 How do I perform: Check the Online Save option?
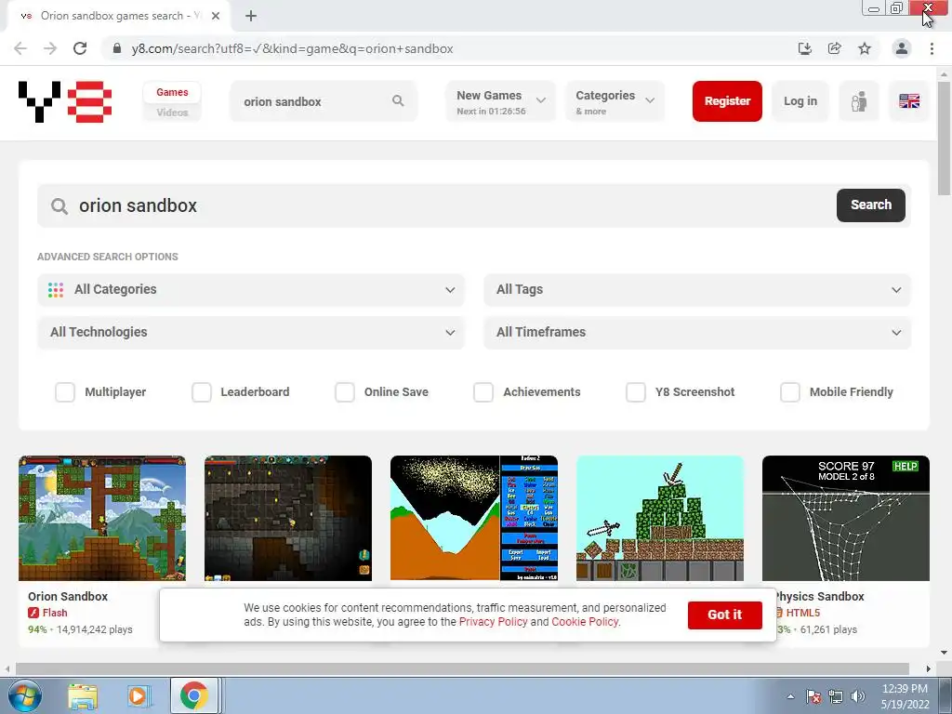point(345,392)
